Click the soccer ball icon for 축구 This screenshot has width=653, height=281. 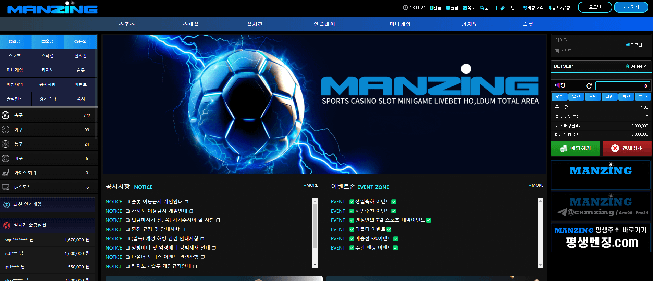pyautogui.click(x=5, y=115)
